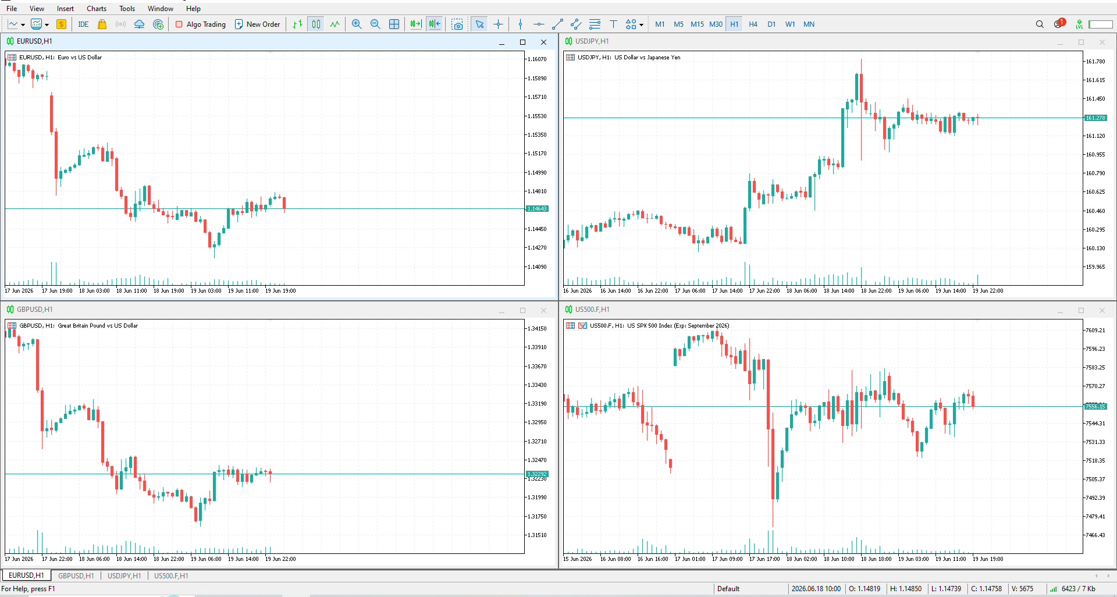This screenshot has height=597, width=1117.
Task: Click the Zoom Out magnifier
Action: point(375,24)
